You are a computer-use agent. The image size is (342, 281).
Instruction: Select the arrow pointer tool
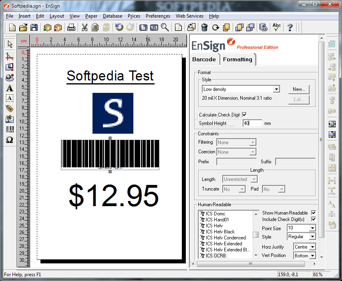click(x=10, y=44)
